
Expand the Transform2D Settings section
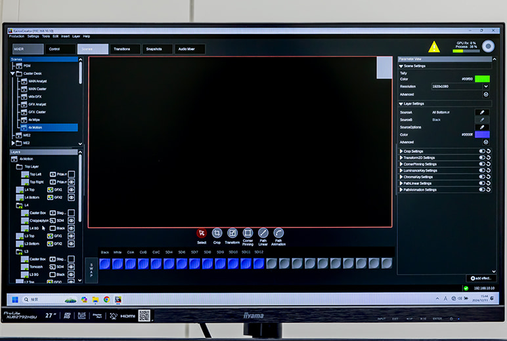point(401,158)
